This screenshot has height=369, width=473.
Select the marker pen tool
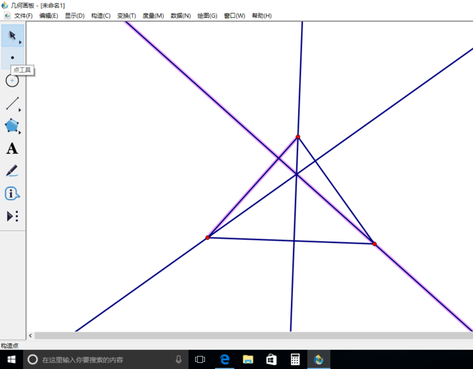(x=12, y=171)
